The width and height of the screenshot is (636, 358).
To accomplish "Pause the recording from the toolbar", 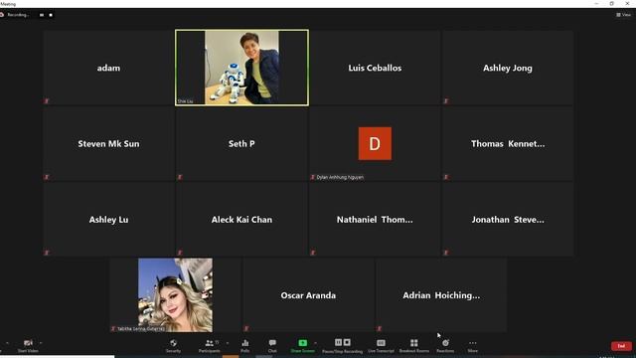I will [x=338, y=342].
